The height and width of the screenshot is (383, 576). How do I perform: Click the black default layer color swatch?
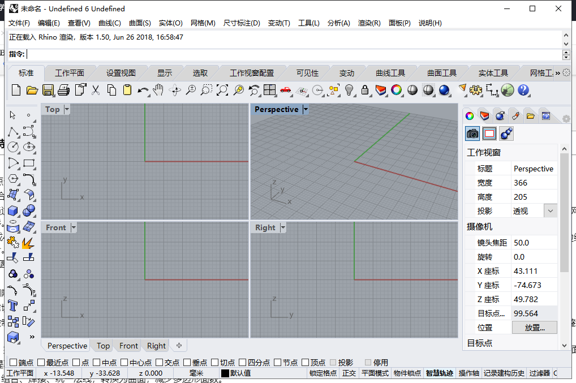pyautogui.click(x=225, y=373)
